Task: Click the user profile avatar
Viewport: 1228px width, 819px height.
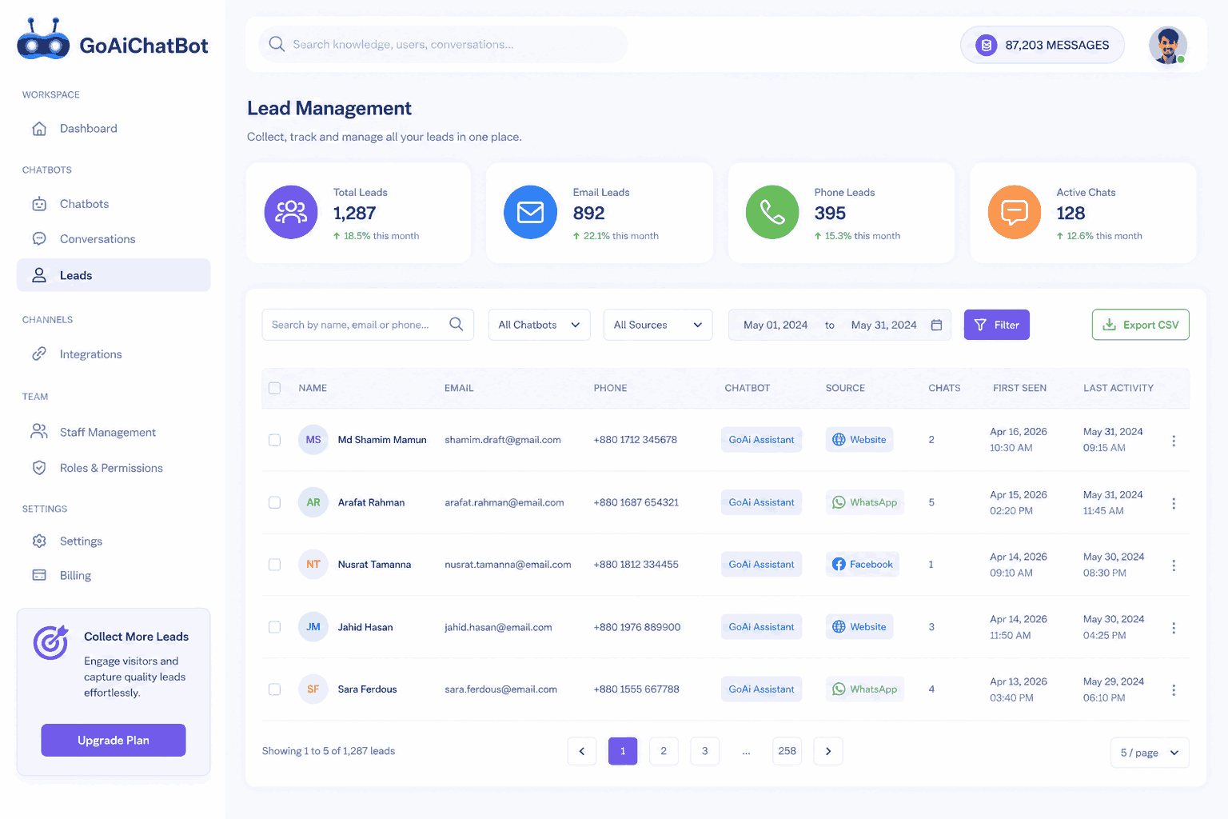Action: (1168, 45)
